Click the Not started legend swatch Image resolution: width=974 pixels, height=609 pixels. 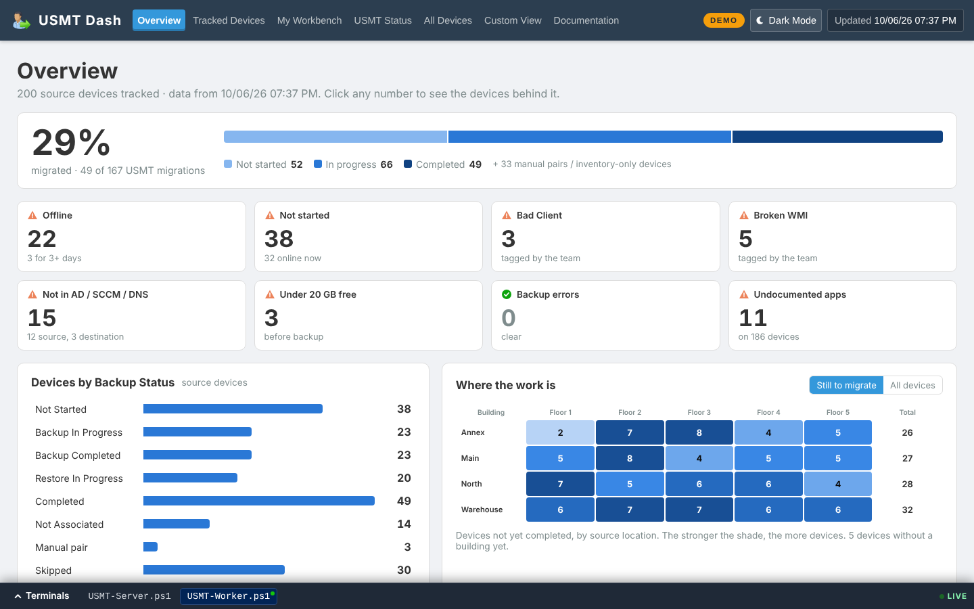(228, 164)
